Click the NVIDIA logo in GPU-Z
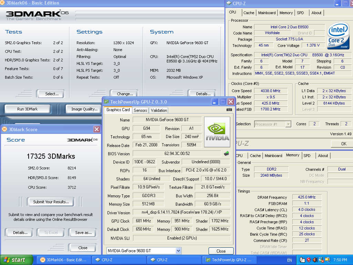The height and width of the screenshot is (265, 353). 217,132
